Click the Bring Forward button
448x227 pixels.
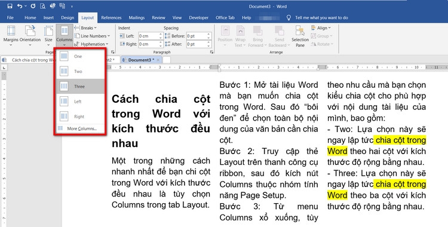pos(257,36)
